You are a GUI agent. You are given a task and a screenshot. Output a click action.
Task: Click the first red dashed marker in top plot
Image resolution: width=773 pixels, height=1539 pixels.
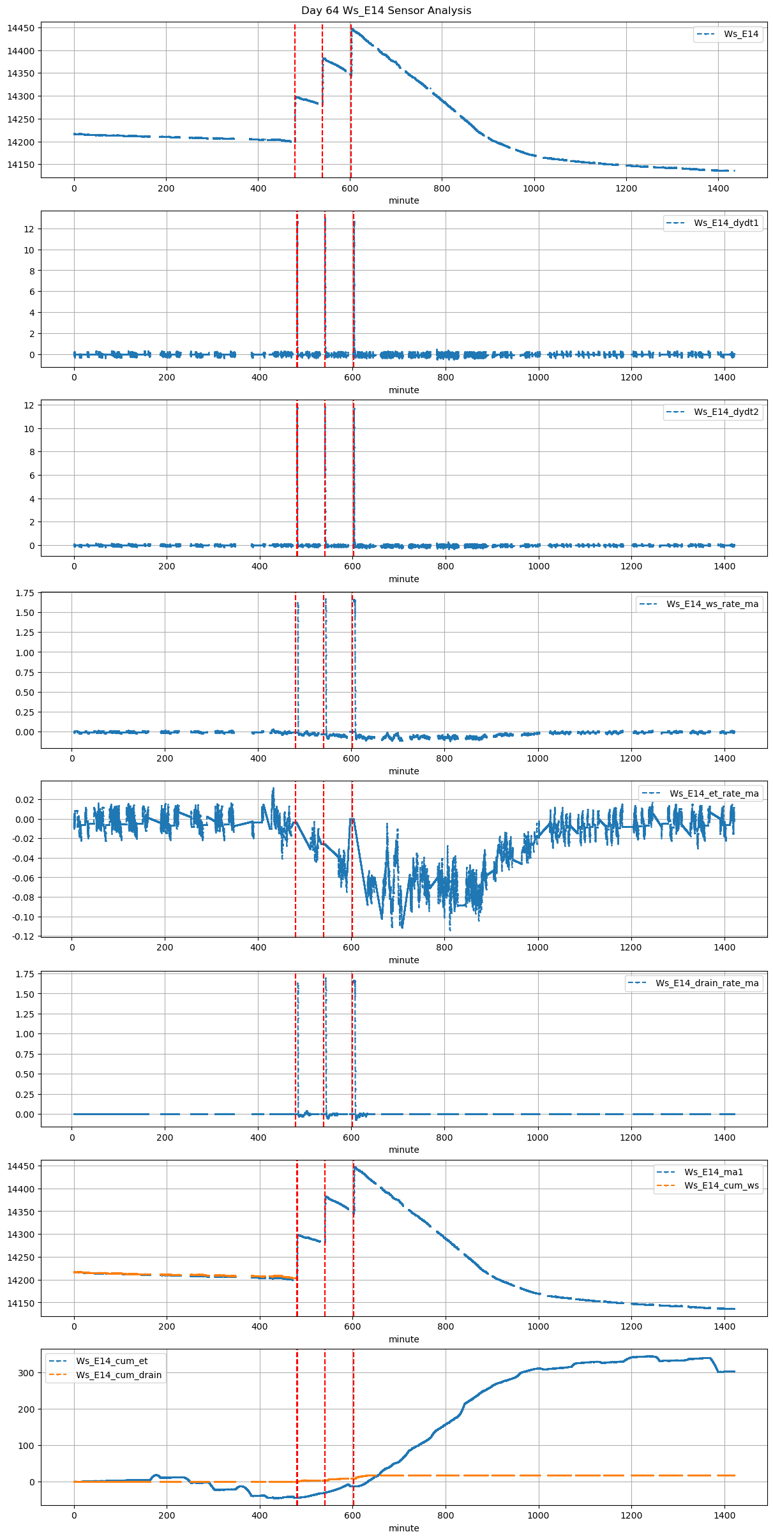pos(295,102)
